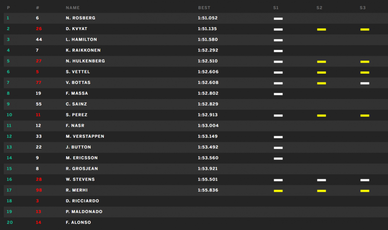Click Merhi's yellow S1 sector indicator
Screen dimensions: 388x230
click(x=278, y=191)
